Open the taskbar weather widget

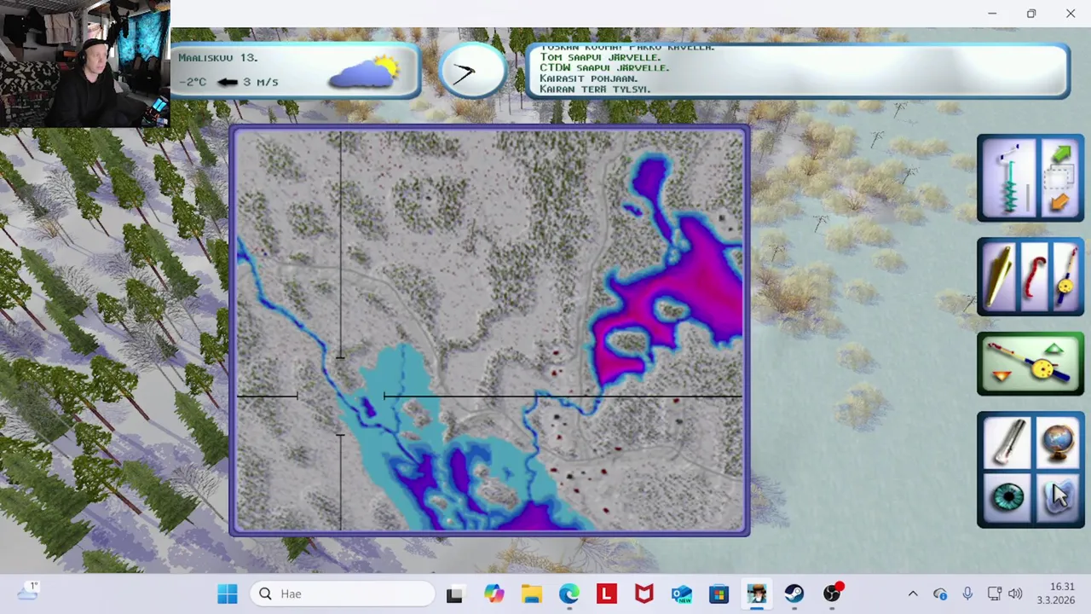coord(27,592)
